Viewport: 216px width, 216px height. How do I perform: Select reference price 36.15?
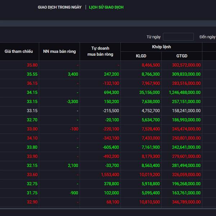pos(32,83)
